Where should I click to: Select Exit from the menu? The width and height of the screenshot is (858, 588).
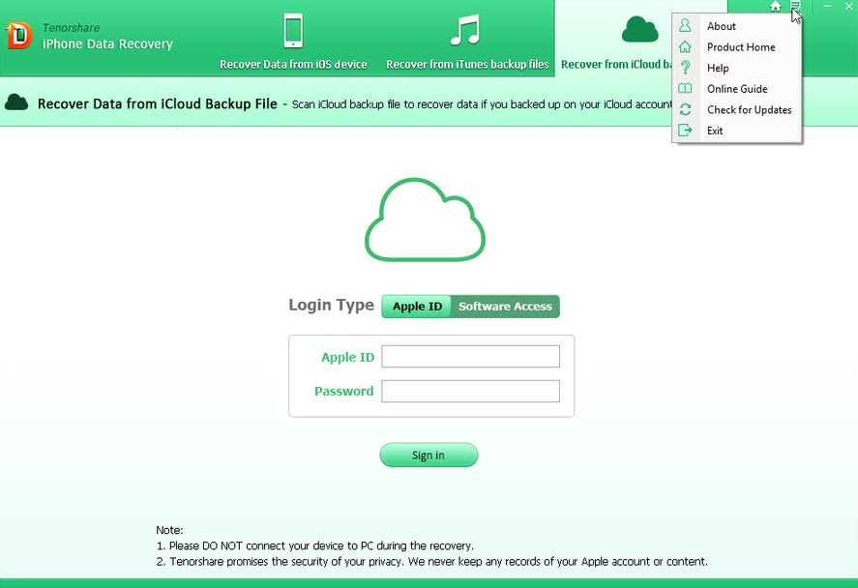(x=737, y=131)
